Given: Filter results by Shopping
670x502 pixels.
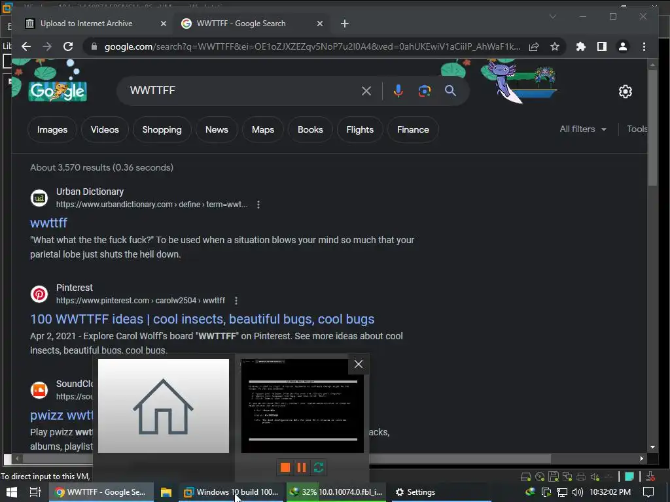Looking at the screenshot, I should coord(162,130).
